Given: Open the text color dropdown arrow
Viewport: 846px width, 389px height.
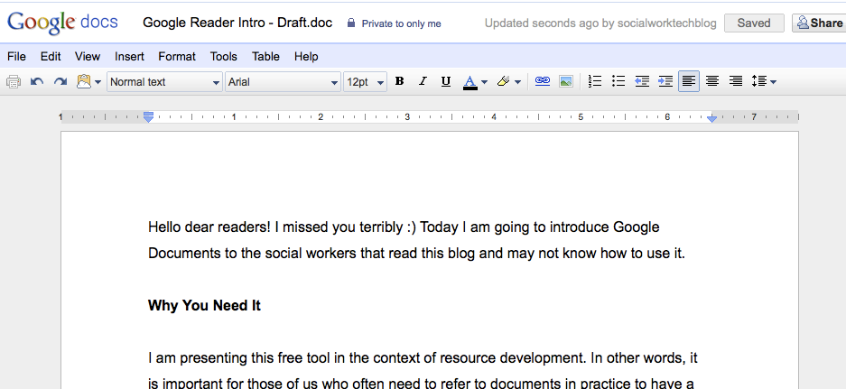Looking at the screenshot, I should [x=484, y=82].
